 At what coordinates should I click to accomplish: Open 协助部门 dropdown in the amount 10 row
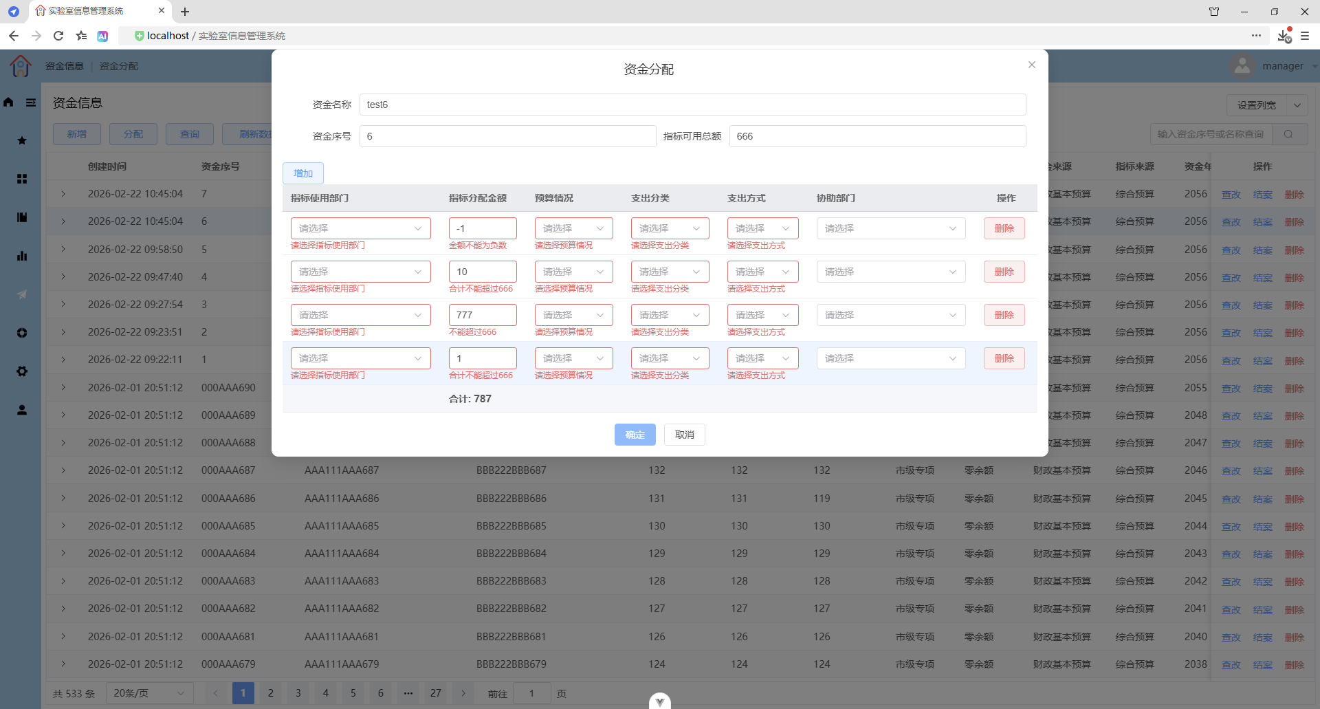pyautogui.click(x=891, y=272)
